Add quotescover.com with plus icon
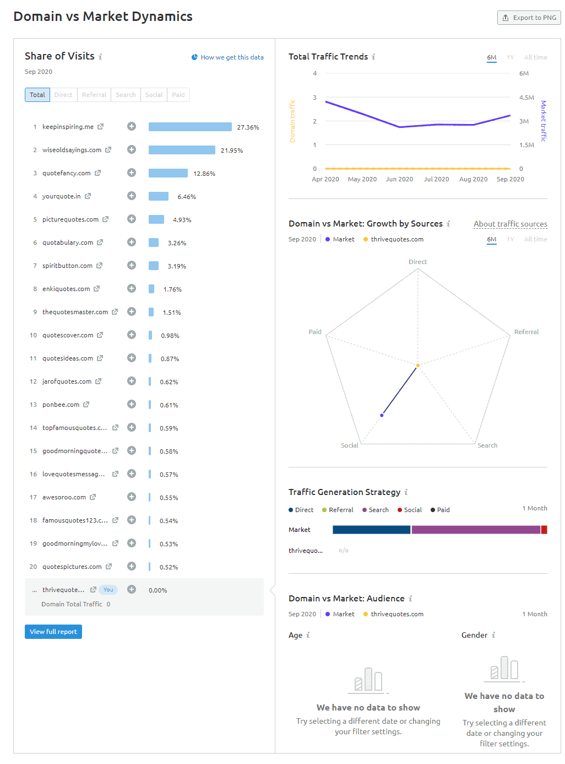The width and height of the screenshot is (565, 764). click(x=132, y=335)
